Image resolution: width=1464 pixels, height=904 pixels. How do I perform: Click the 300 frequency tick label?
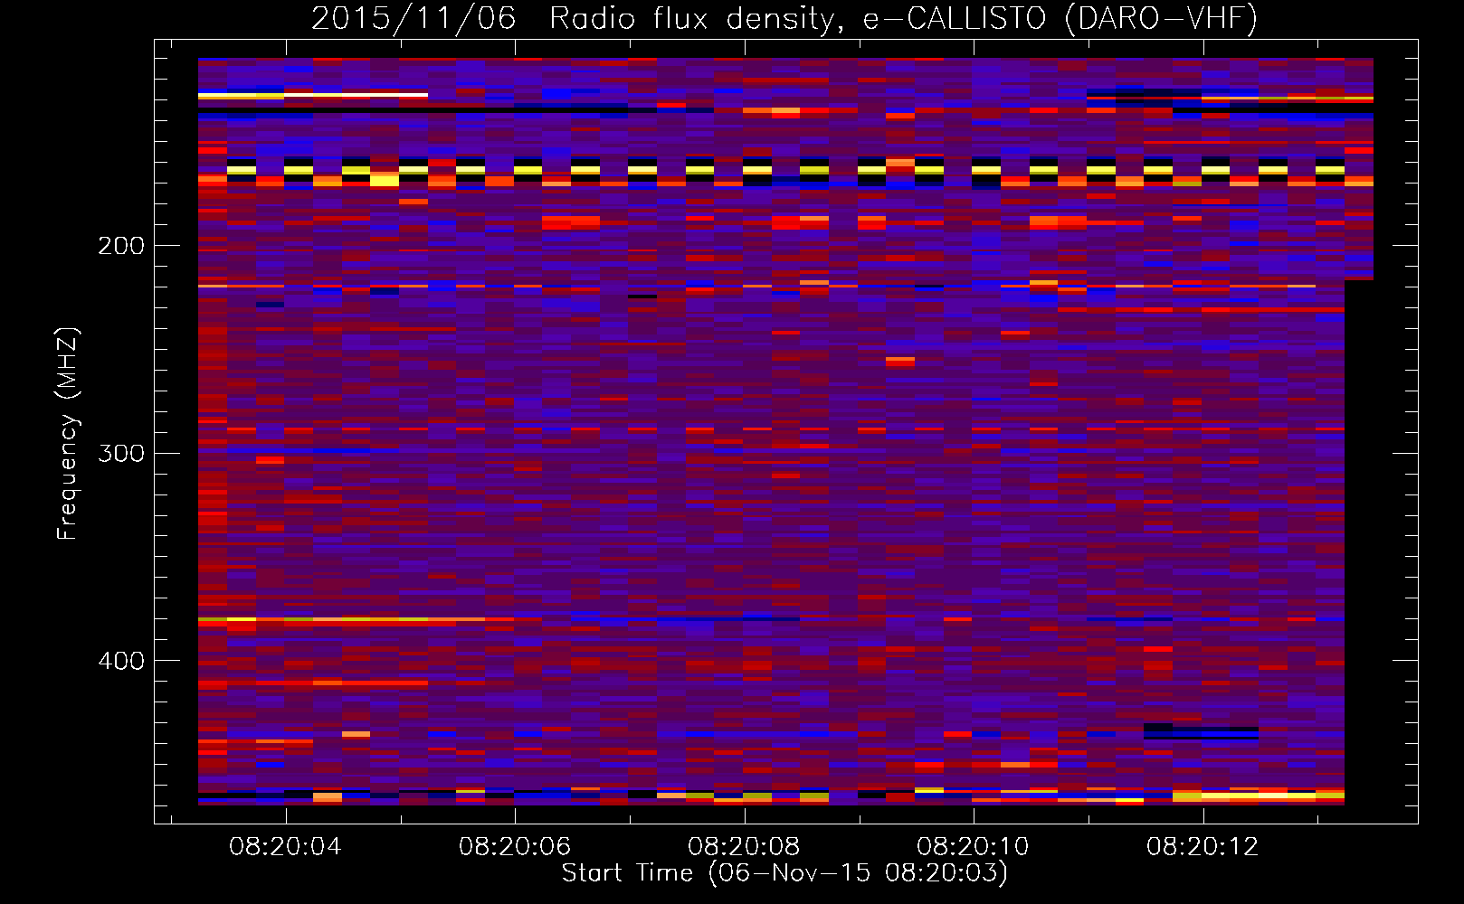[121, 453]
